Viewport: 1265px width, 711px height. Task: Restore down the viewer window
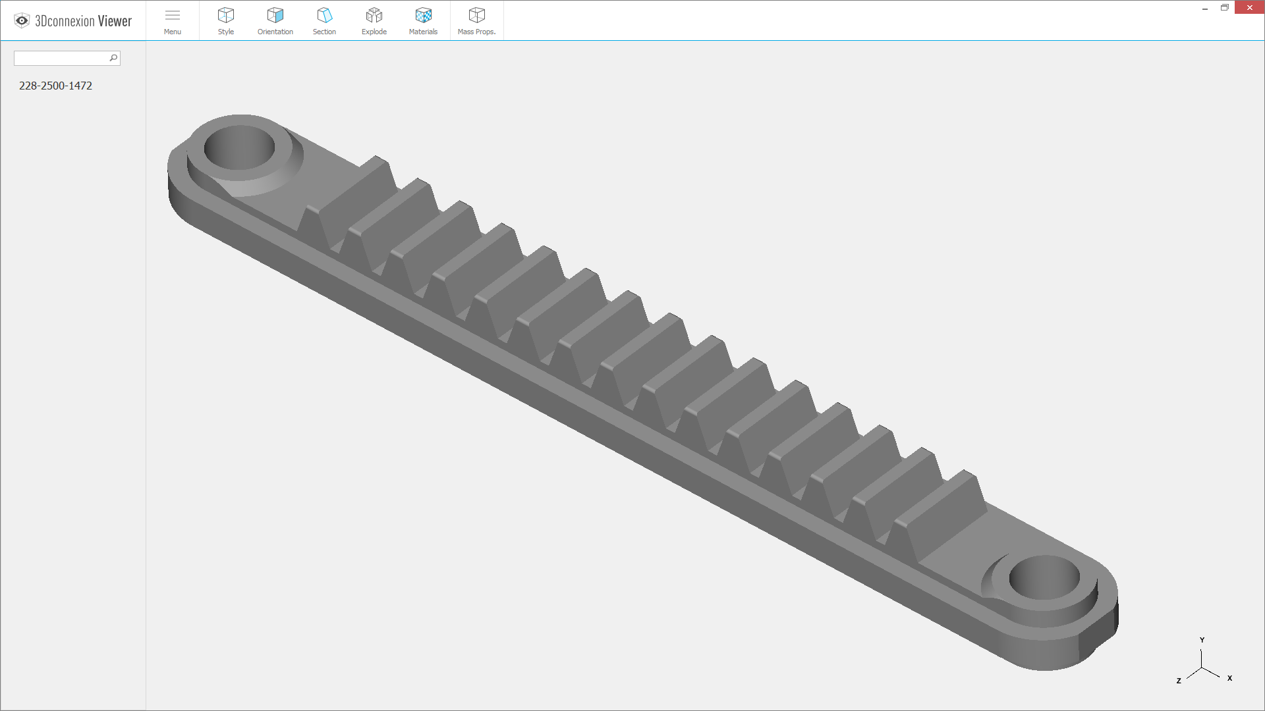pos(1225,8)
